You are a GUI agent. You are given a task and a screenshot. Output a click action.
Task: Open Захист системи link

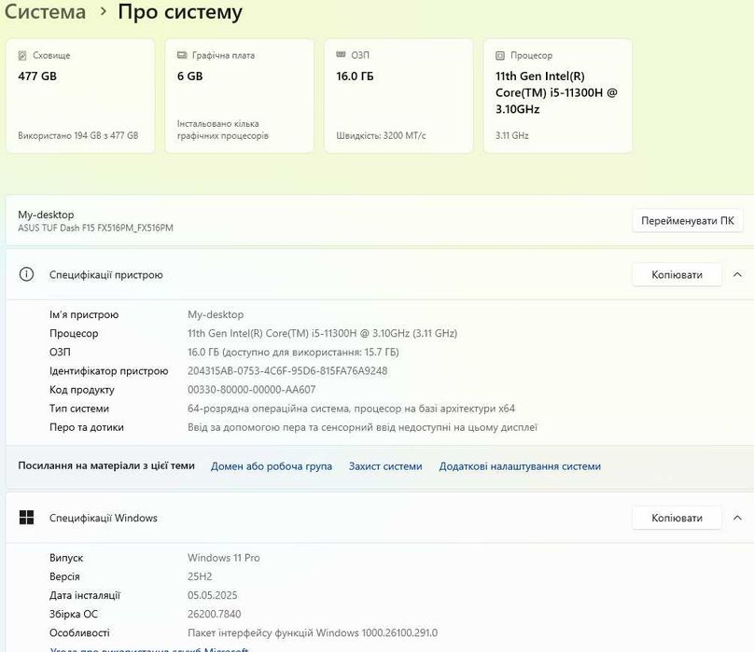(385, 466)
